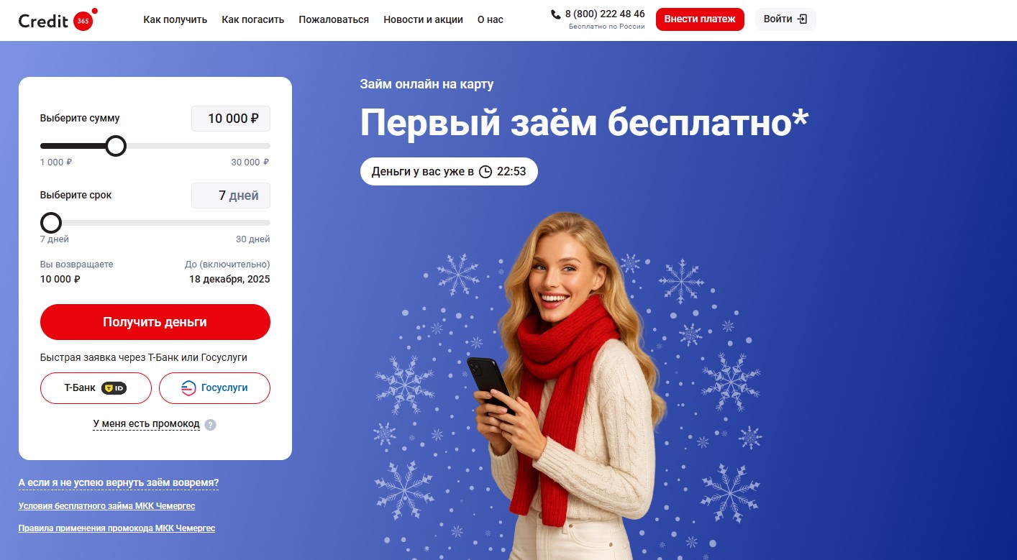Open the О нас page
This screenshot has height=560, width=1017.
[x=491, y=19]
